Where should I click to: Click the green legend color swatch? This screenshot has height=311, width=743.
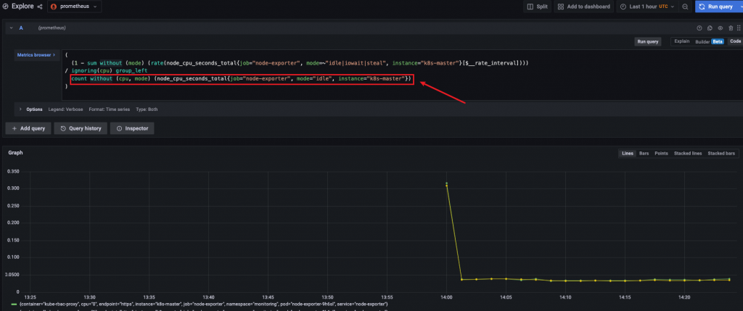tap(14, 304)
